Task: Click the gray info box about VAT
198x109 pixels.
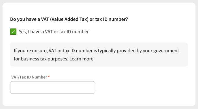Action: pos(99,54)
